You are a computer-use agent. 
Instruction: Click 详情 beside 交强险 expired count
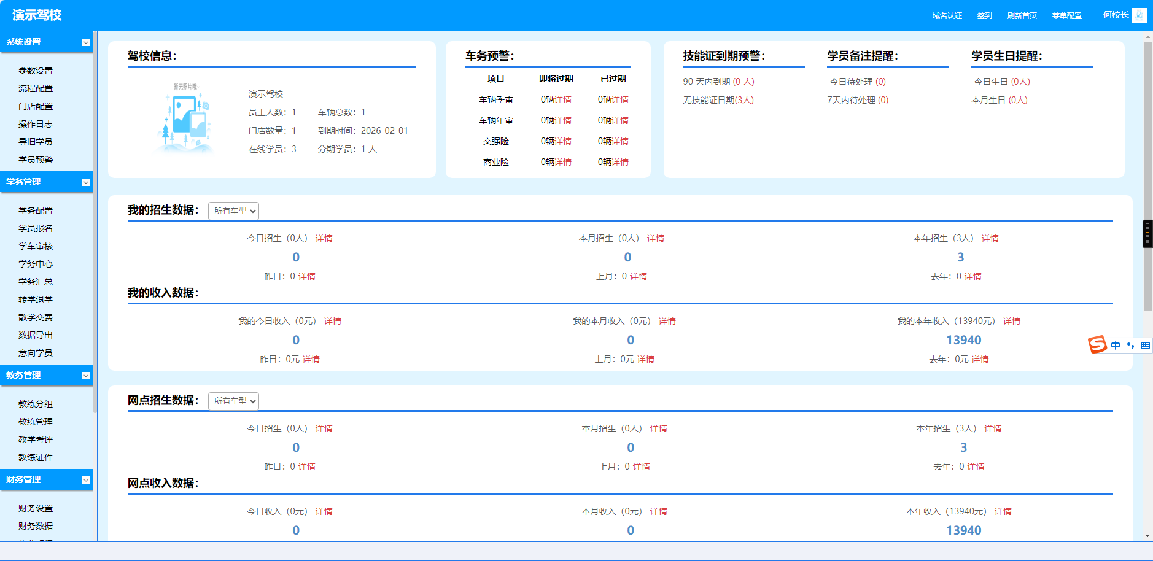tap(619, 141)
